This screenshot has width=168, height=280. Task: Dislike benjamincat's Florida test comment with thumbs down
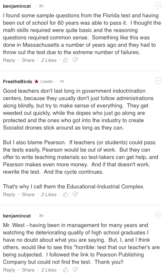(x=75, y=60)
